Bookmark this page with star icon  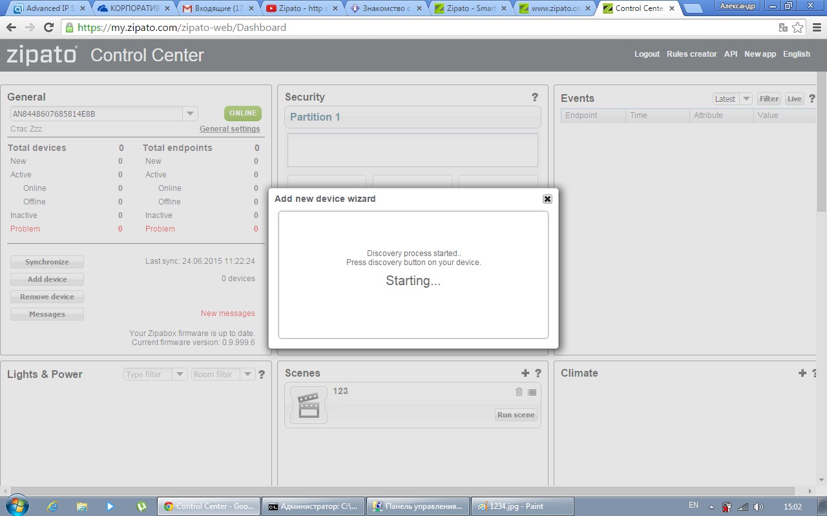pos(798,28)
